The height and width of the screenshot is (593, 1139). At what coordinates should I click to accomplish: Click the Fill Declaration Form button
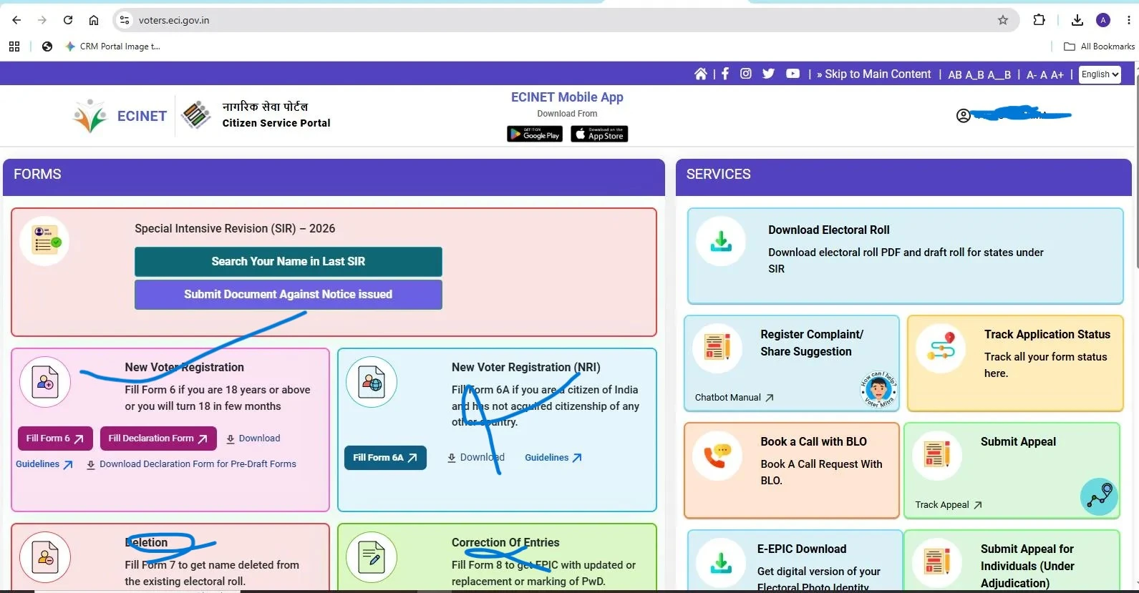158,438
